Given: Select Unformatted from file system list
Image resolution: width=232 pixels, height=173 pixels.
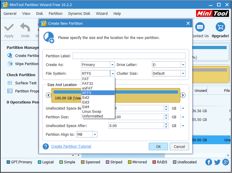Looking at the screenshot, I should [98, 116].
